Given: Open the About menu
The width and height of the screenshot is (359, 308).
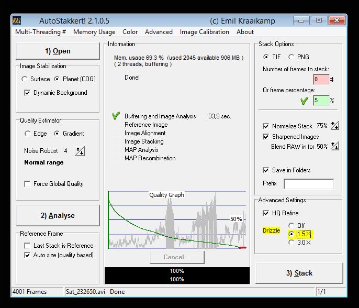Looking at the screenshot, I should pyautogui.click(x=245, y=32).
